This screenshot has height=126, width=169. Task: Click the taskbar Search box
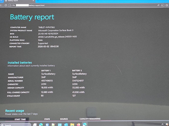[x=15, y=125]
